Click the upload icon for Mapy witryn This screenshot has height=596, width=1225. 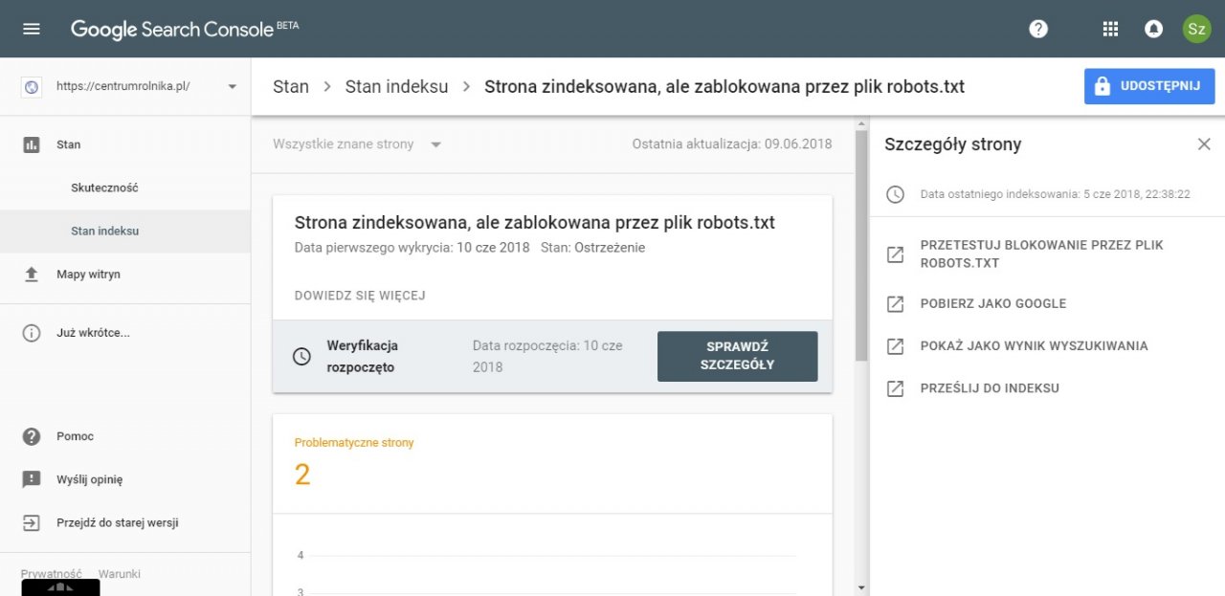[32, 275]
